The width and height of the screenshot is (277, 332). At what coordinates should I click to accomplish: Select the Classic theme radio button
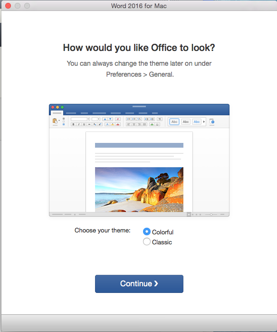tap(147, 241)
